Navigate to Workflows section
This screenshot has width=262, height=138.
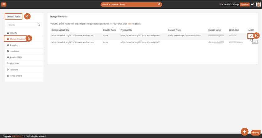click(15, 63)
